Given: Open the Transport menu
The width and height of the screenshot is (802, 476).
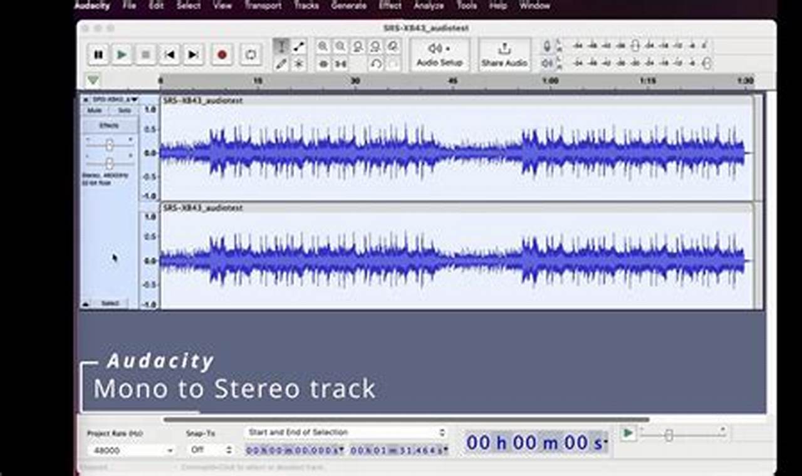Looking at the screenshot, I should pyautogui.click(x=263, y=6).
